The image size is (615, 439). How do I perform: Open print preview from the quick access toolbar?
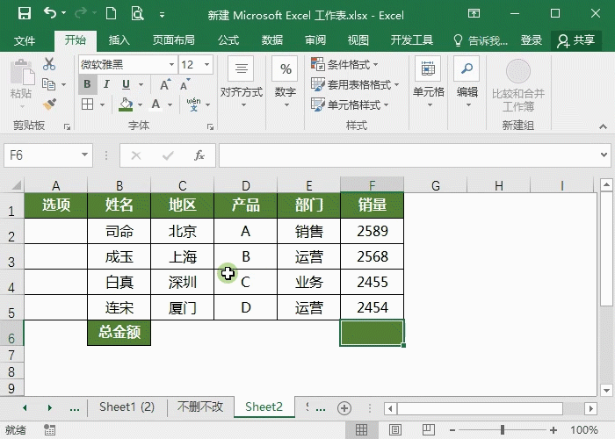coord(137,14)
